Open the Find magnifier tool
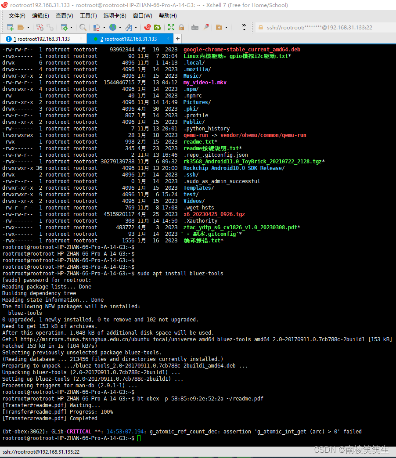 click(x=83, y=27)
